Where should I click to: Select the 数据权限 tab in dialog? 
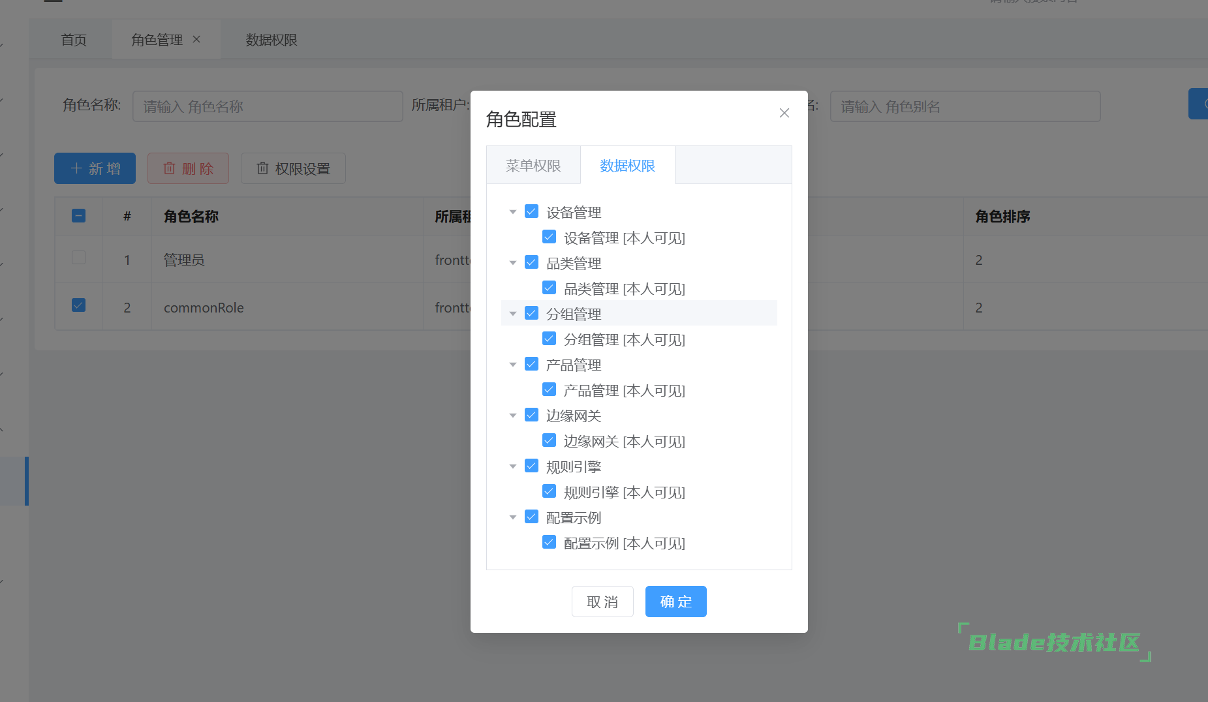(x=627, y=166)
